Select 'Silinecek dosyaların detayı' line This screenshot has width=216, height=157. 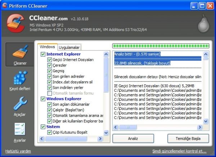158,77
